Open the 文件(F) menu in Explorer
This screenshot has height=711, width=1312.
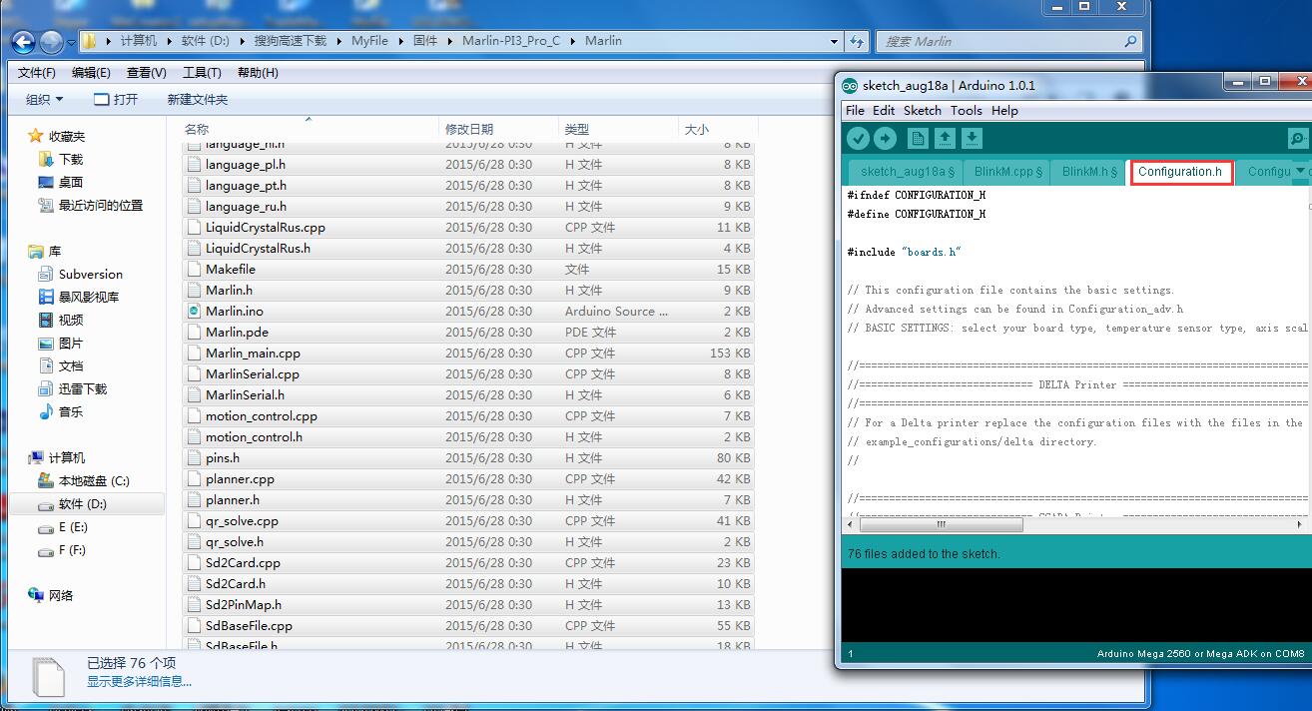[37, 72]
